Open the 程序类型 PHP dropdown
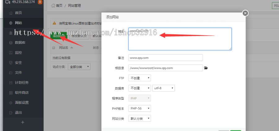The height and width of the screenshot is (131, 279). coord(140,98)
